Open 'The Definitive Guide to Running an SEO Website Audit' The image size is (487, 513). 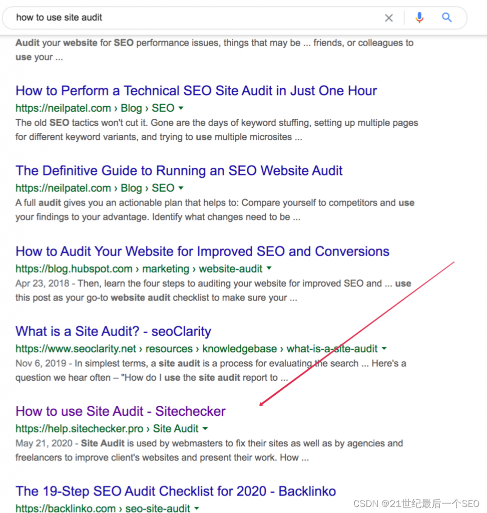(179, 170)
